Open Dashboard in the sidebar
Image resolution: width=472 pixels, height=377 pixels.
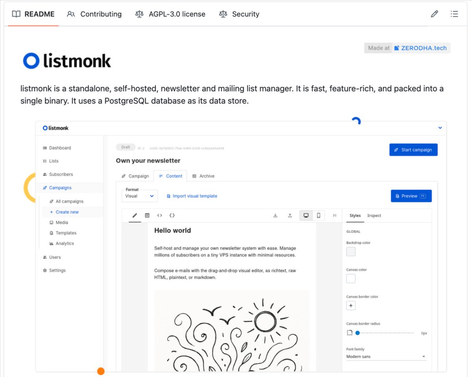pyautogui.click(x=57, y=148)
